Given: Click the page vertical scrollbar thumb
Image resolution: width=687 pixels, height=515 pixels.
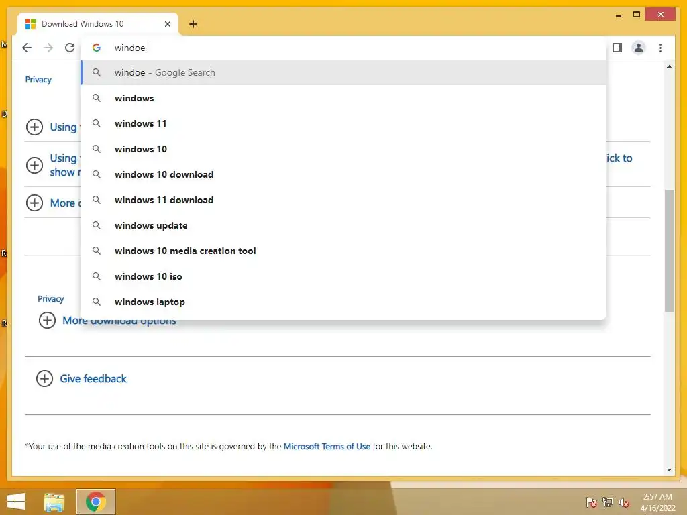Looking at the screenshot, I should pos(669,251).
